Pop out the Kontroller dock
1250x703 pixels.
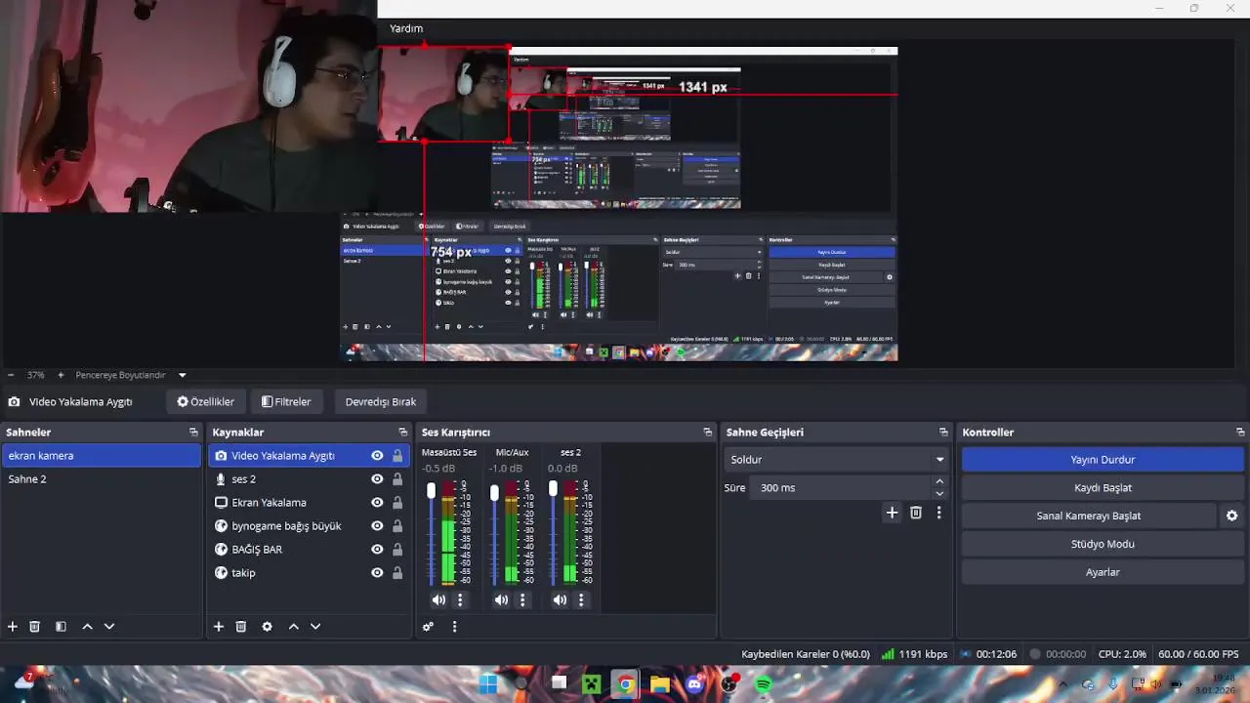[x=1240, y=432]
